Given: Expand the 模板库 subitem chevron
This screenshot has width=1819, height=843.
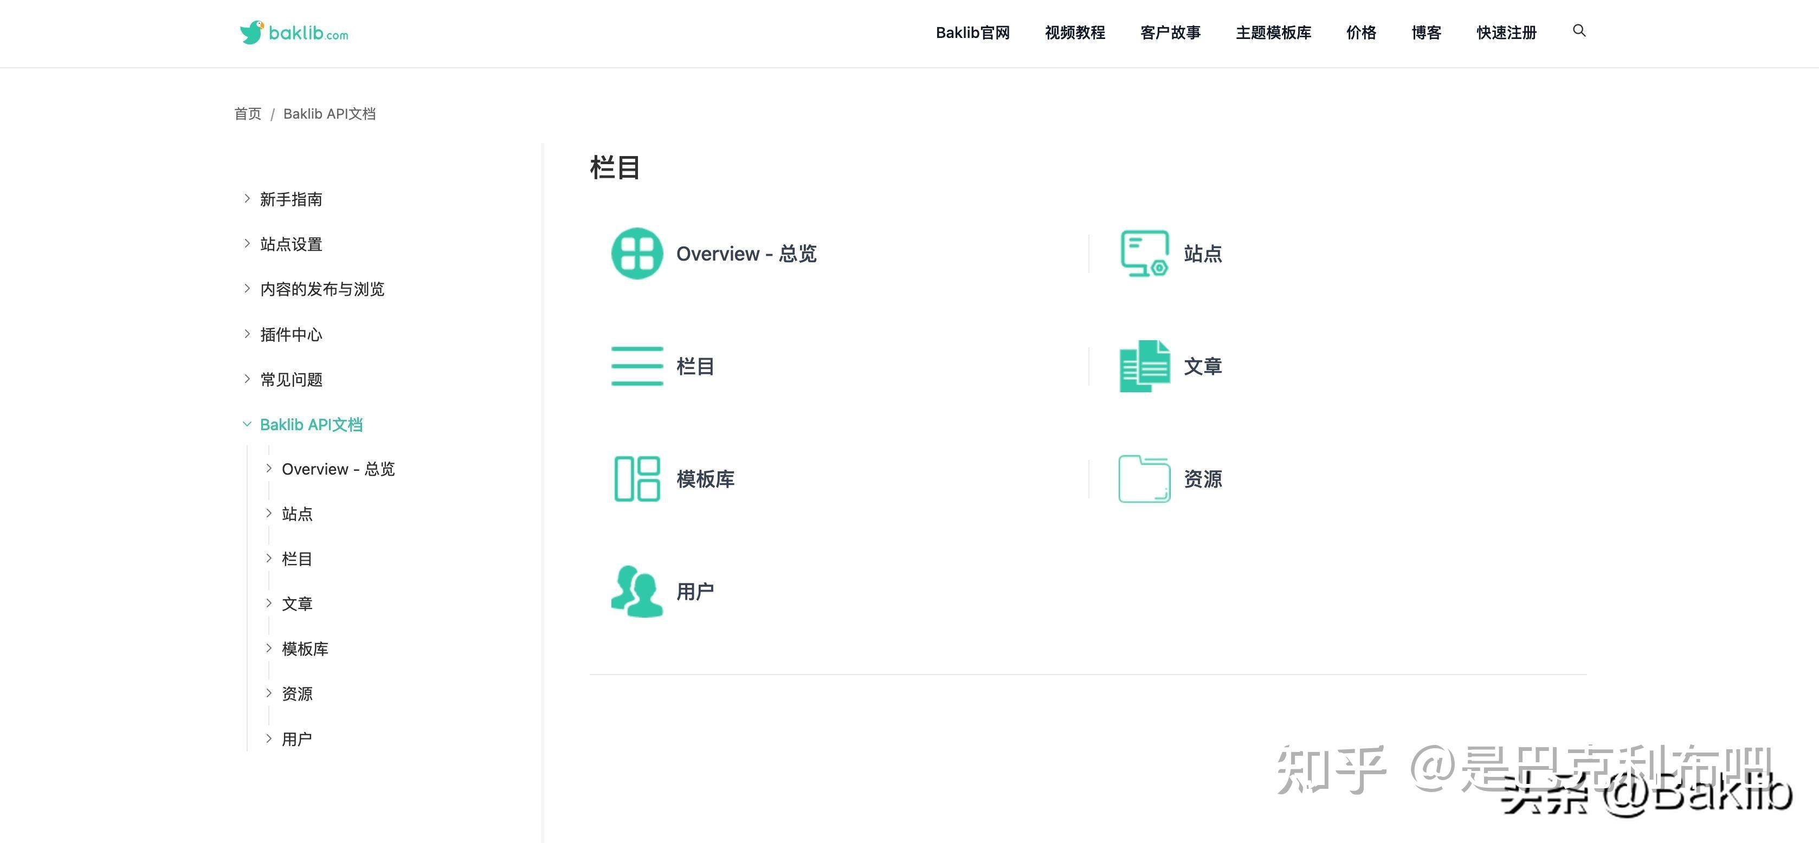Looking at the screenshot, I should click(268, 648).
